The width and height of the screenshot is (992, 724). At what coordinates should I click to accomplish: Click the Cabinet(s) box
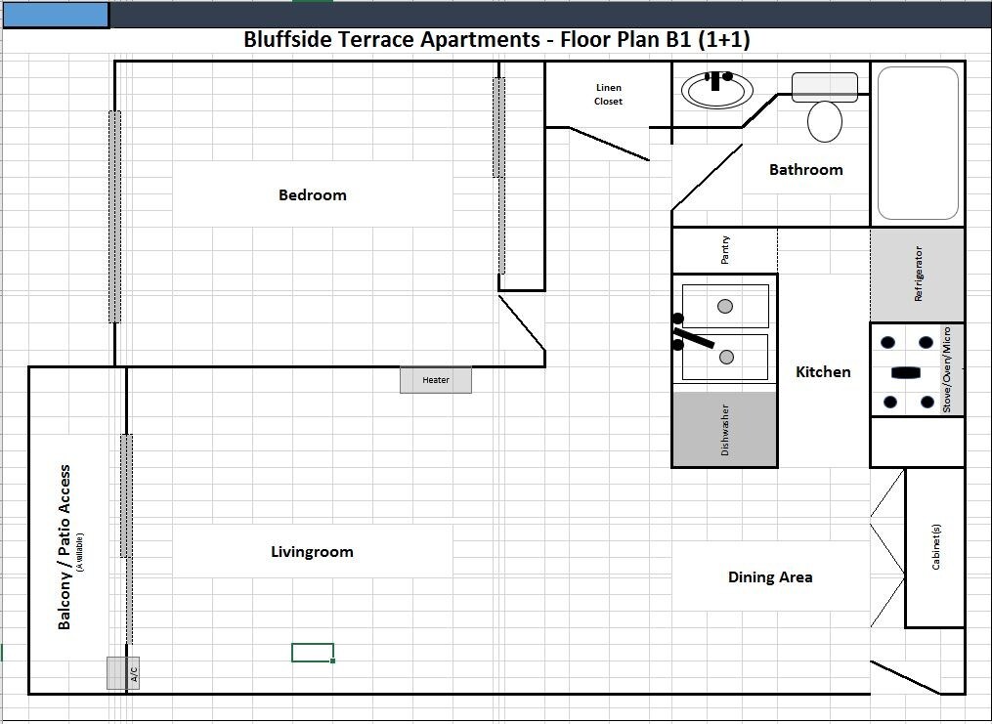[x=935, y=547]
